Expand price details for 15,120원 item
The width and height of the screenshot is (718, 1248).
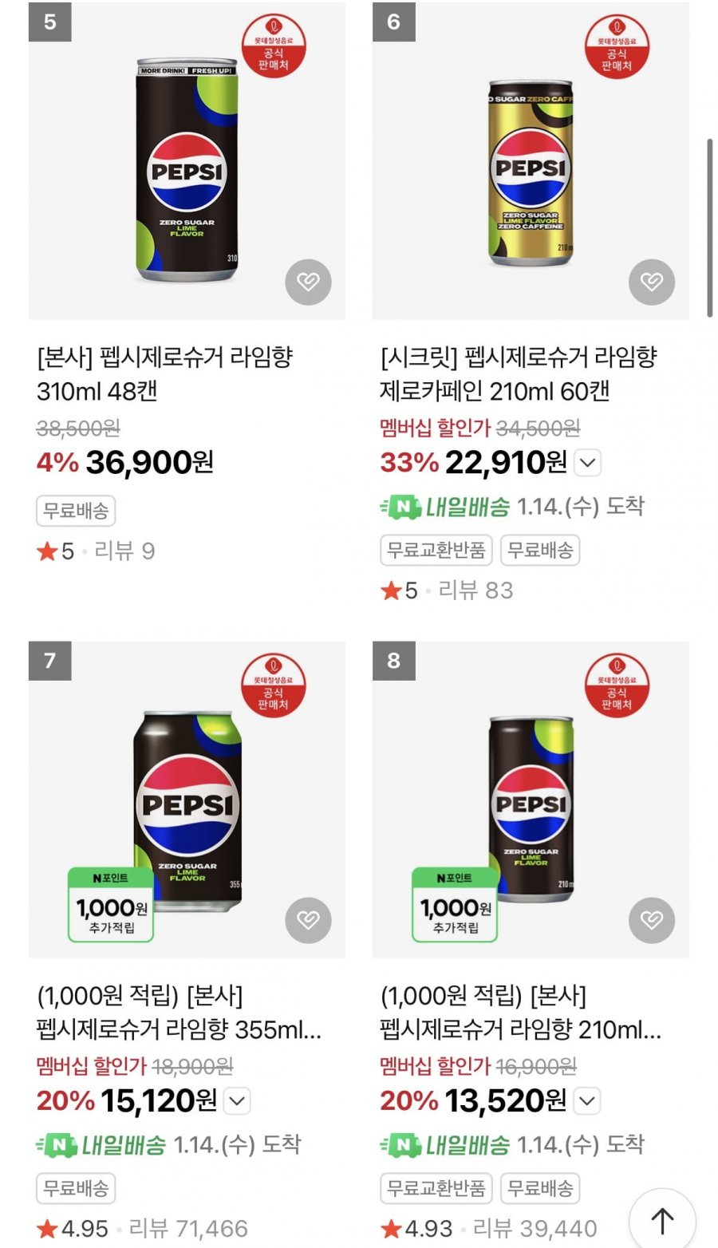tap(237, 1101)
